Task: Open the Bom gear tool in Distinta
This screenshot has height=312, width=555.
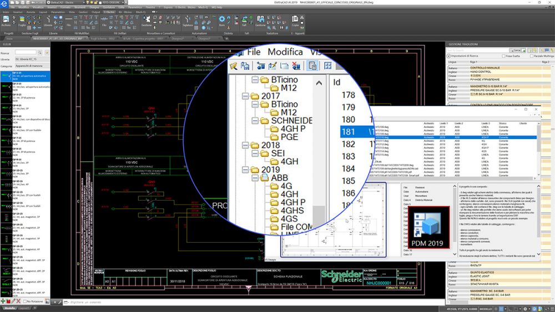Action: pos(222,21)
